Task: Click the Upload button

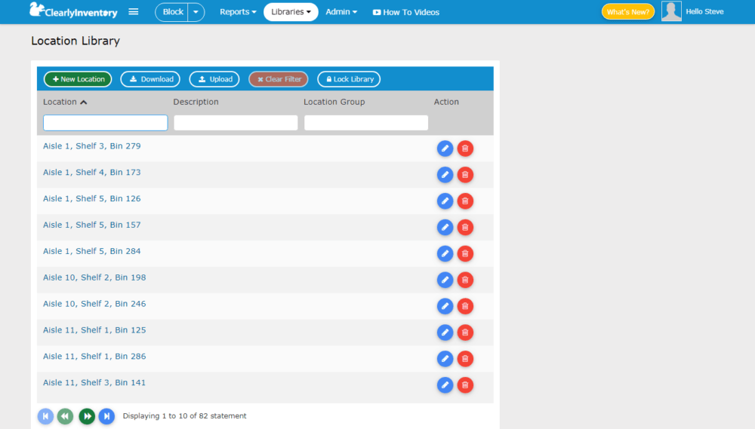Action: [x=214, y=79]
